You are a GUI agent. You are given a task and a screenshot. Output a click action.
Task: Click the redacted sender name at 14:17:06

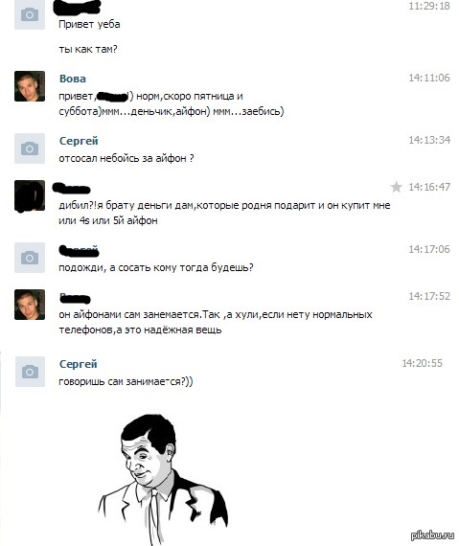[x=79, y=250]
